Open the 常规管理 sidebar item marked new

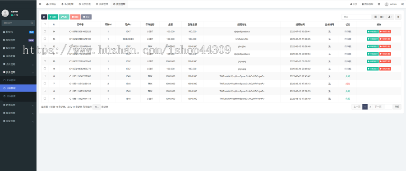[18, 40]
